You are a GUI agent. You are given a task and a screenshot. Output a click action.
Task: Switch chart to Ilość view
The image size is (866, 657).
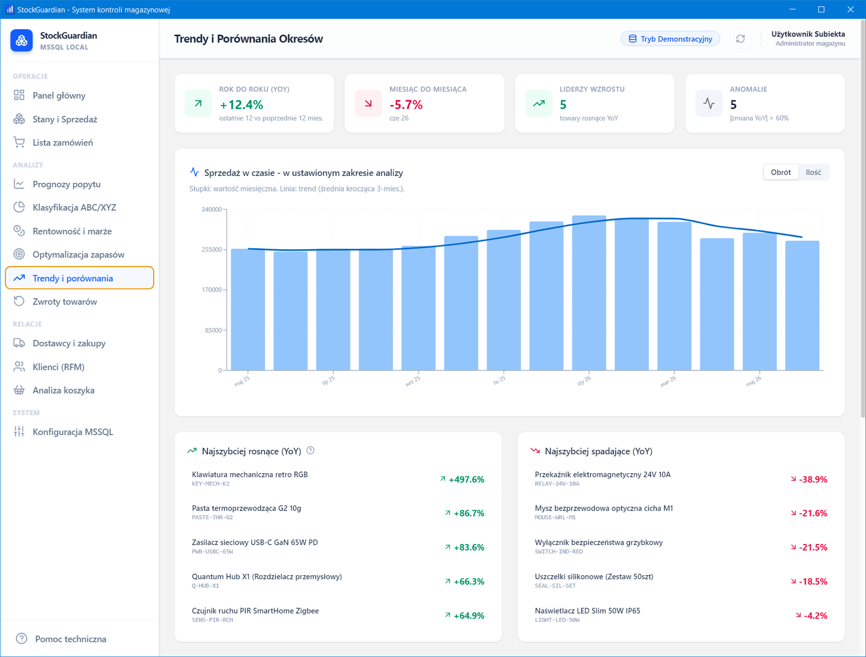pyautogui.click(x=813, y=172)
